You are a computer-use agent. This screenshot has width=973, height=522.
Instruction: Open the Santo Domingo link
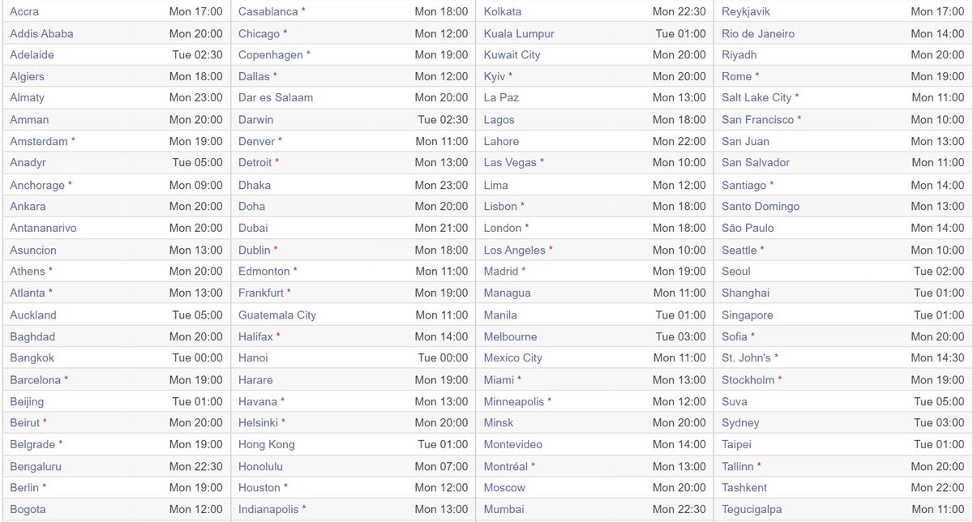coord(761,206)
